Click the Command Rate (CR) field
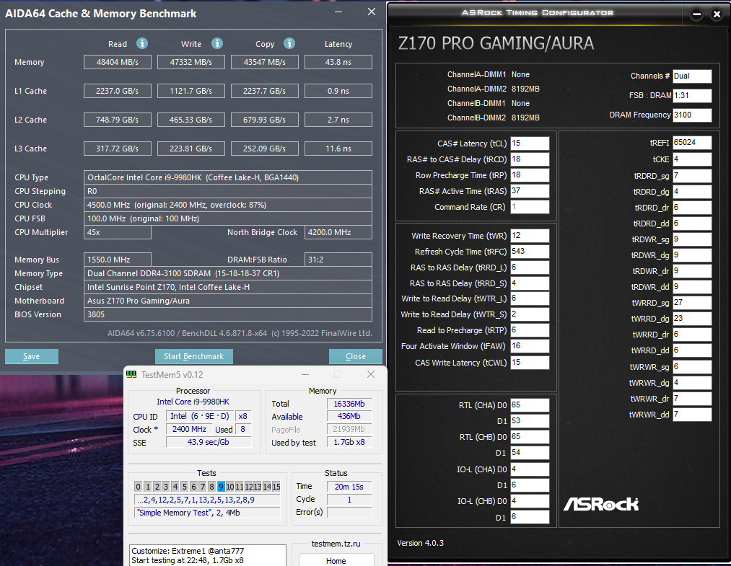The image size is (731, 566). (530, 207)
